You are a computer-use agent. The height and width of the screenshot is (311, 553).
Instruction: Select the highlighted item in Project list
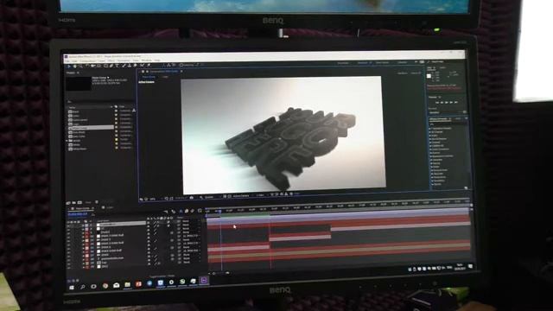click(91, 128)
